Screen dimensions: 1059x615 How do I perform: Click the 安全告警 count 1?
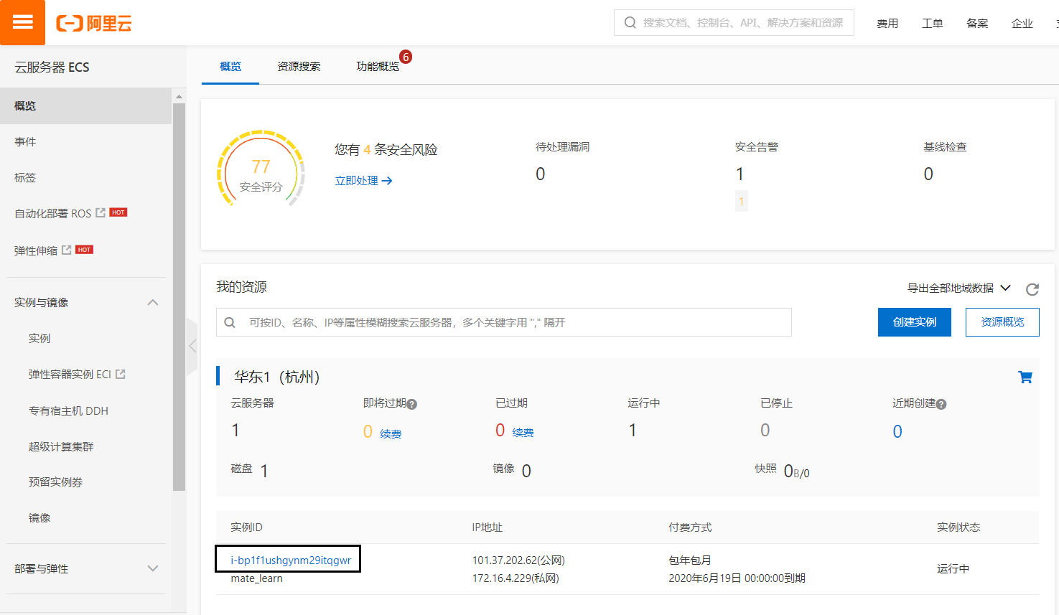[x=740, y=174]
